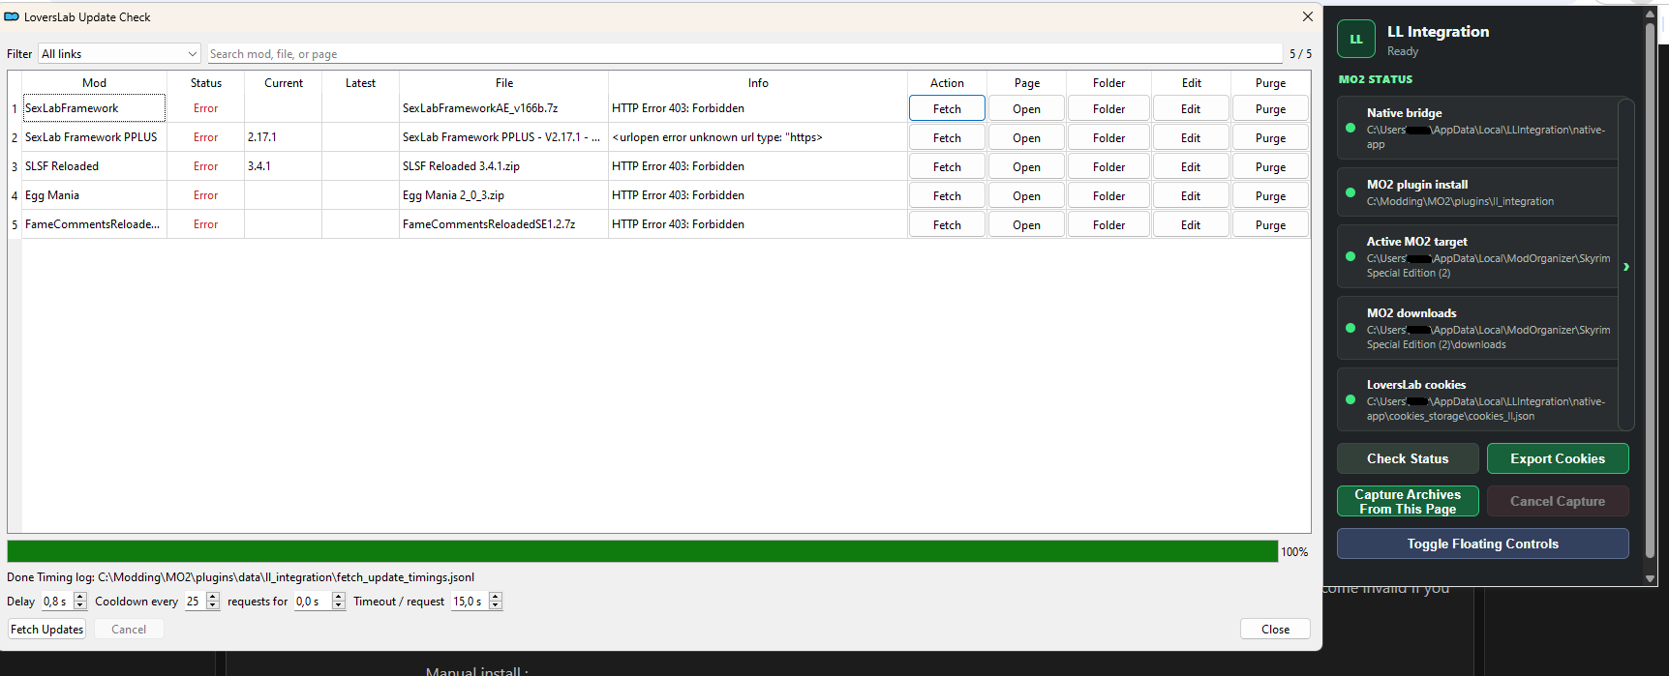Edit the Egg Mania entry
Screen dimensions: 1669x676
(1191, 195)
